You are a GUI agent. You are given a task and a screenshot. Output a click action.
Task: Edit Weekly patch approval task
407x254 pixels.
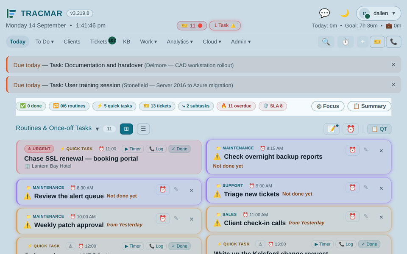tap(176, 218)
